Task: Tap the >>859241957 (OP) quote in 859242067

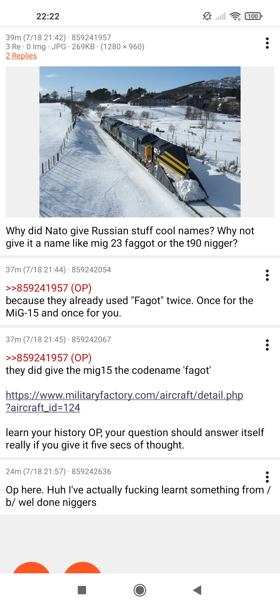Action: [x=49, y=358]
